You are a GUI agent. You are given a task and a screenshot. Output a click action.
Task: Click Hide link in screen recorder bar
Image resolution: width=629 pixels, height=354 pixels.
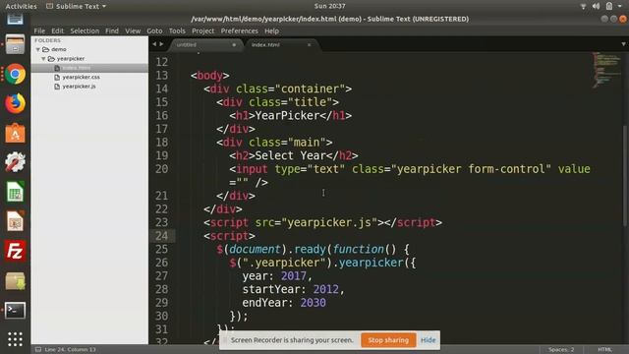(x=429, y=340)
